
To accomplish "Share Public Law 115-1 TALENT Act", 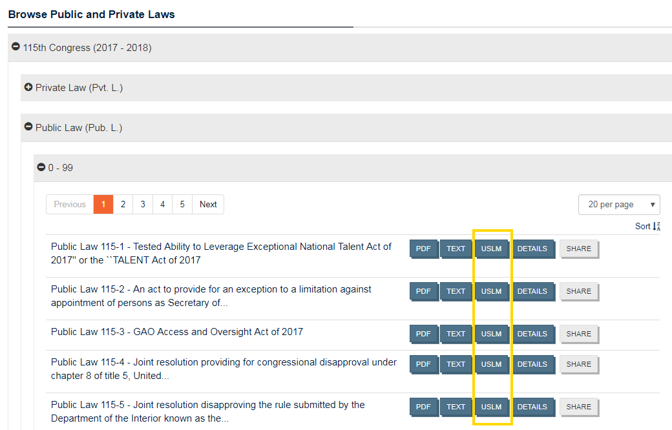I will 578,249.
